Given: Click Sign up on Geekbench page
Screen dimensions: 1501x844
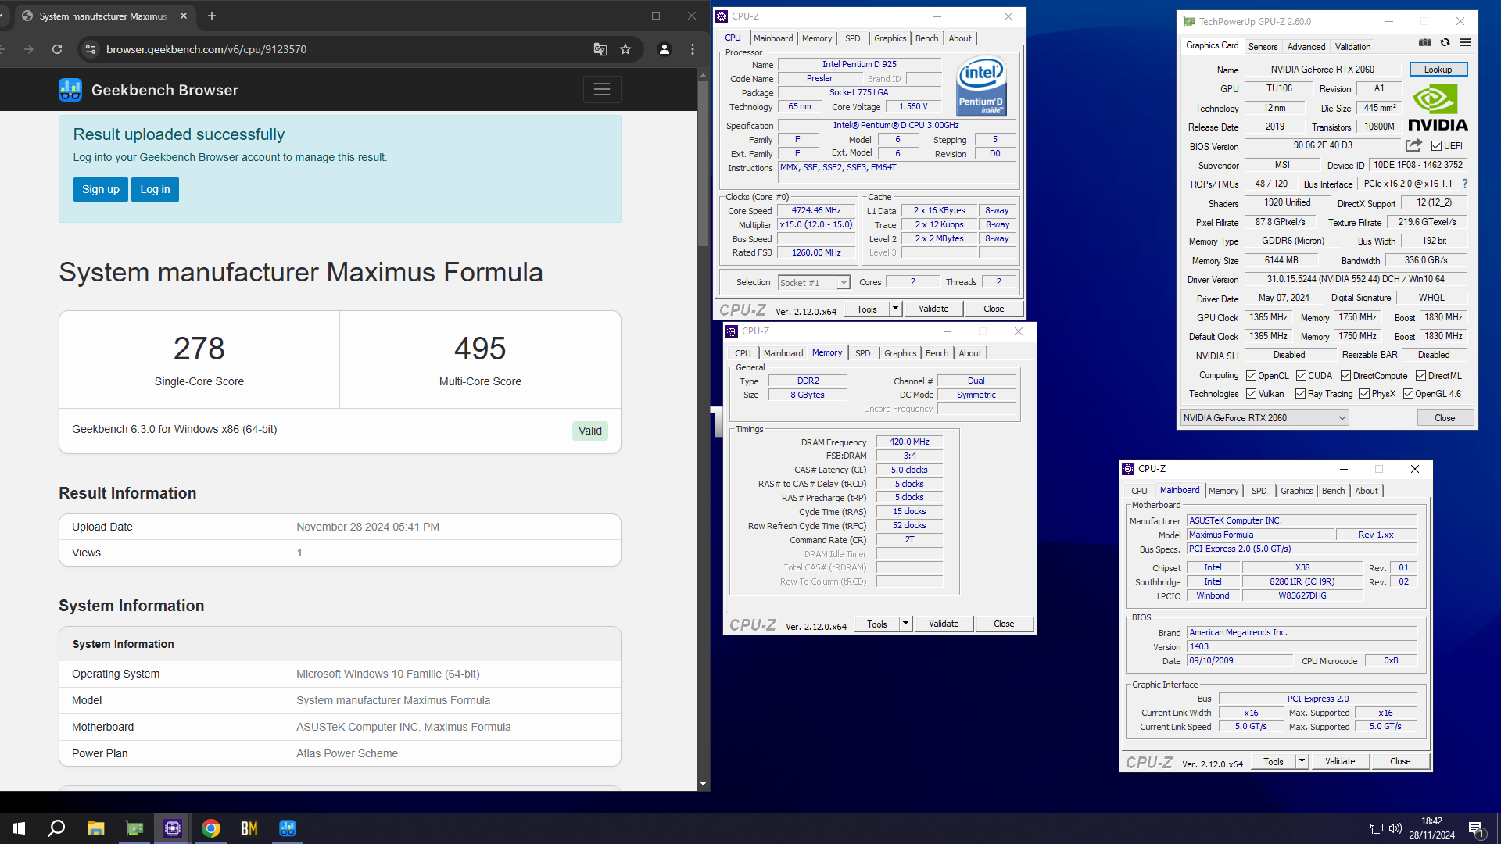Looking at the screenshot, I should click(x=101, y=189).
